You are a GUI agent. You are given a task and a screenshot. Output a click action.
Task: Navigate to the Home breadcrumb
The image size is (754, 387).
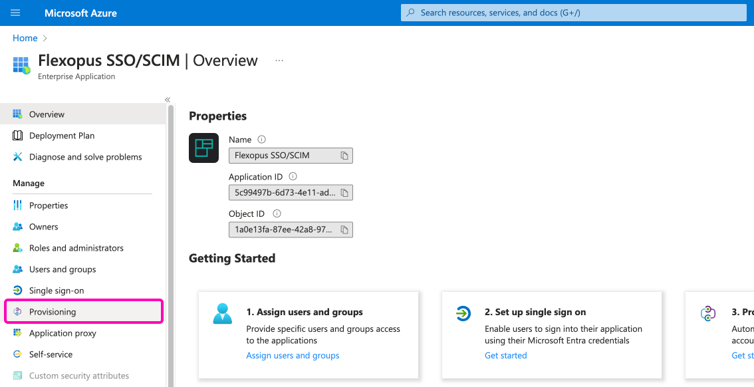point(25,39)
